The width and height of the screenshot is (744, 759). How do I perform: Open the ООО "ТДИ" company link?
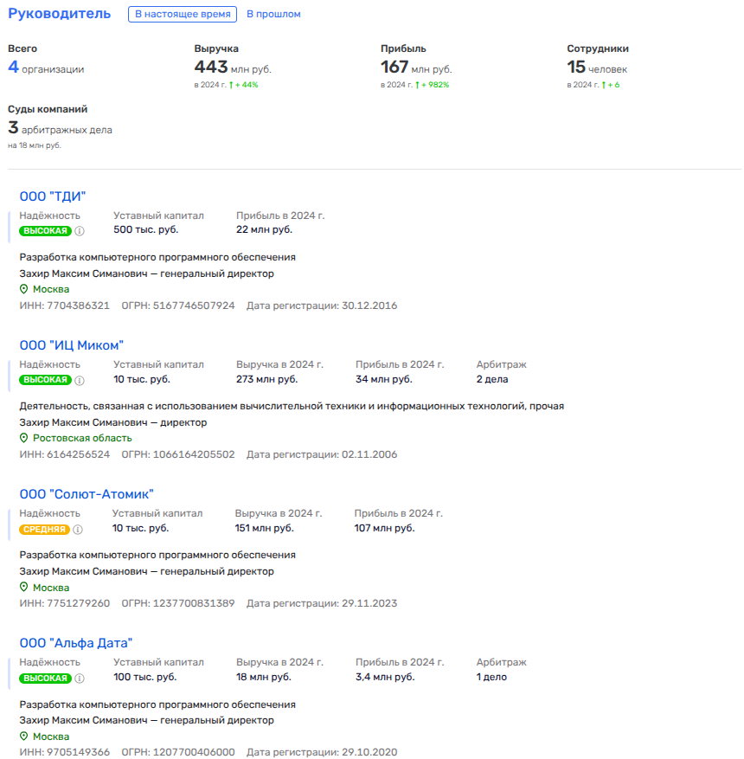pos(53,196)
